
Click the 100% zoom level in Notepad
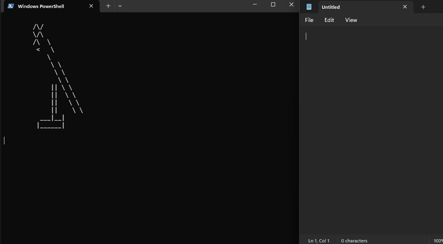(x=438, y=240)
